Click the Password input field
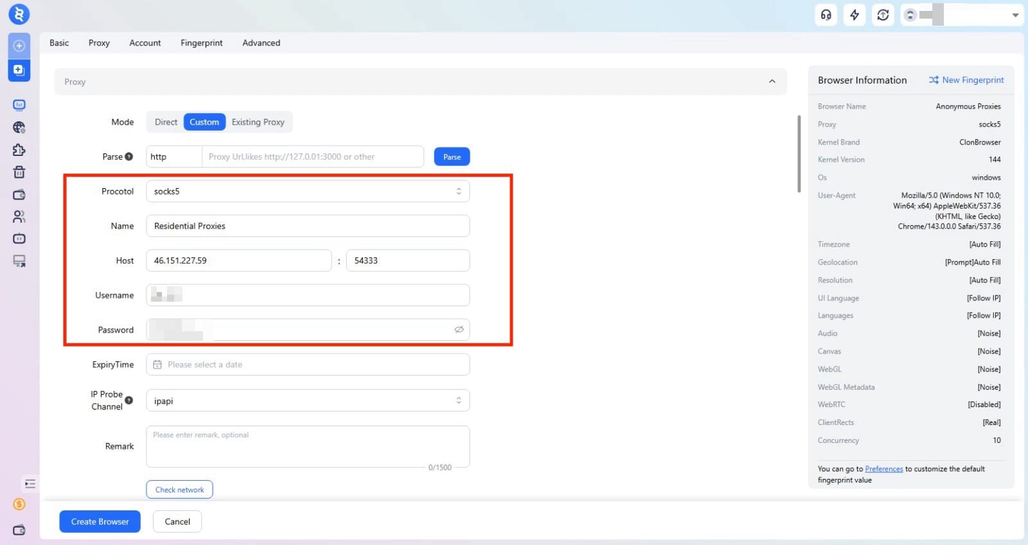The height and width of the screenshot is (545, 1028). coord(308,330)
